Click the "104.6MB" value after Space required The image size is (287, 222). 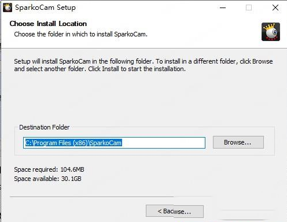coord(72,169)
